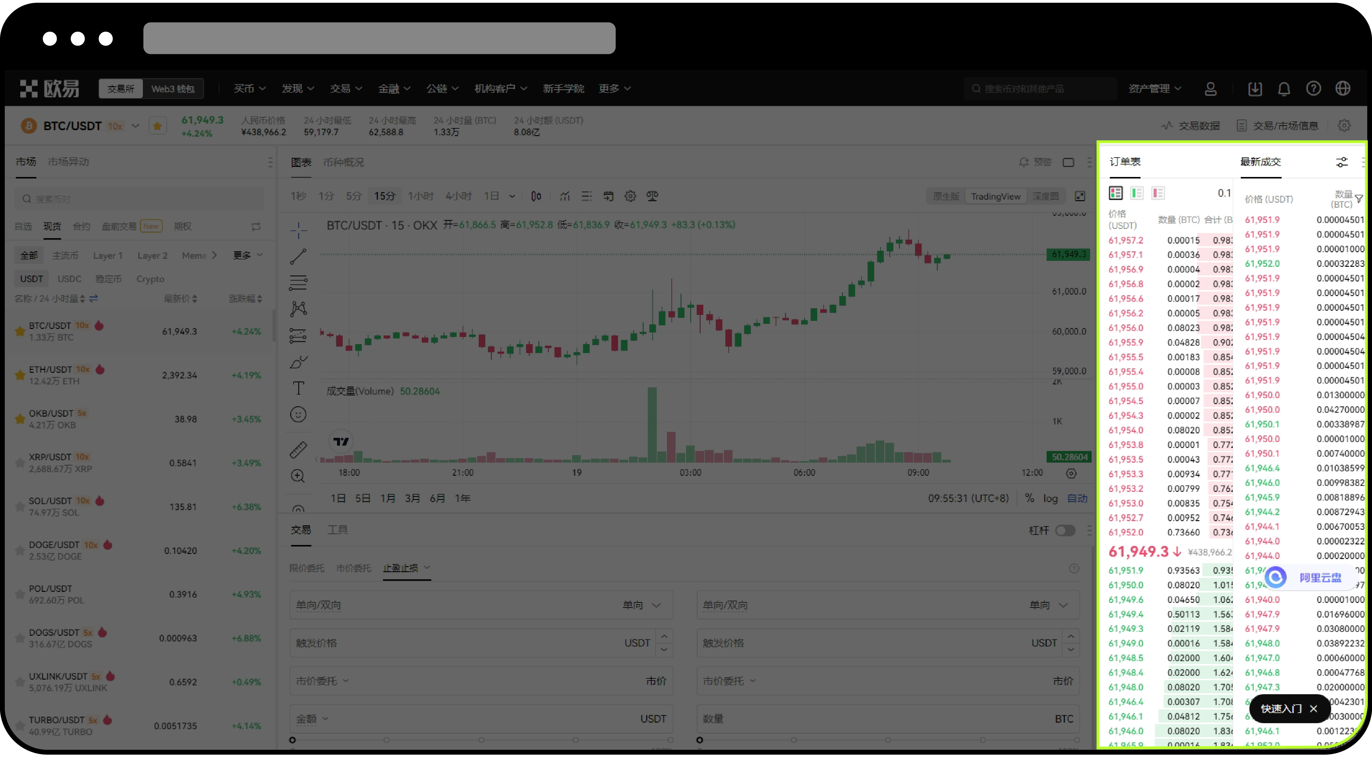Open the order book display settings icon
Viewport: 1372px width, 776px height.
[1342, 161]
